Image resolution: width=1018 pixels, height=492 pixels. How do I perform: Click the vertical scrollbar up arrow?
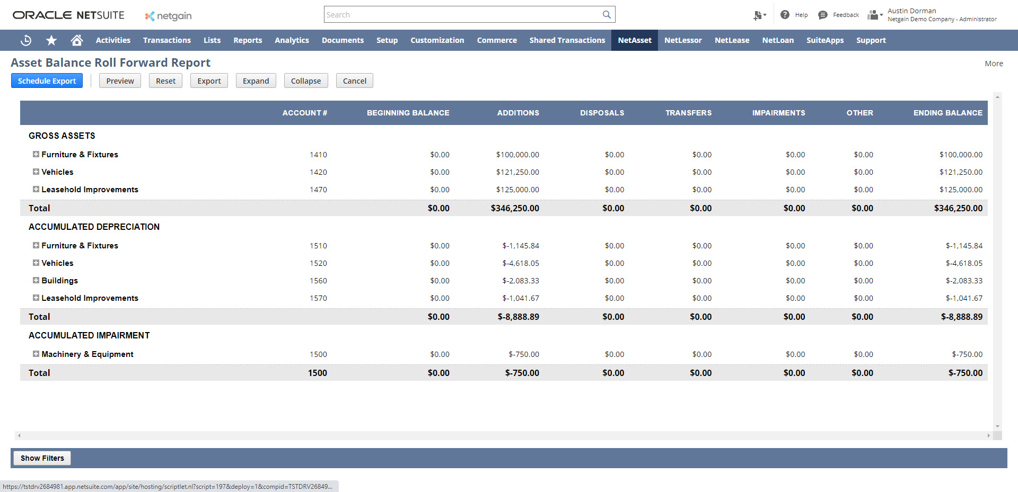(997, 97)
